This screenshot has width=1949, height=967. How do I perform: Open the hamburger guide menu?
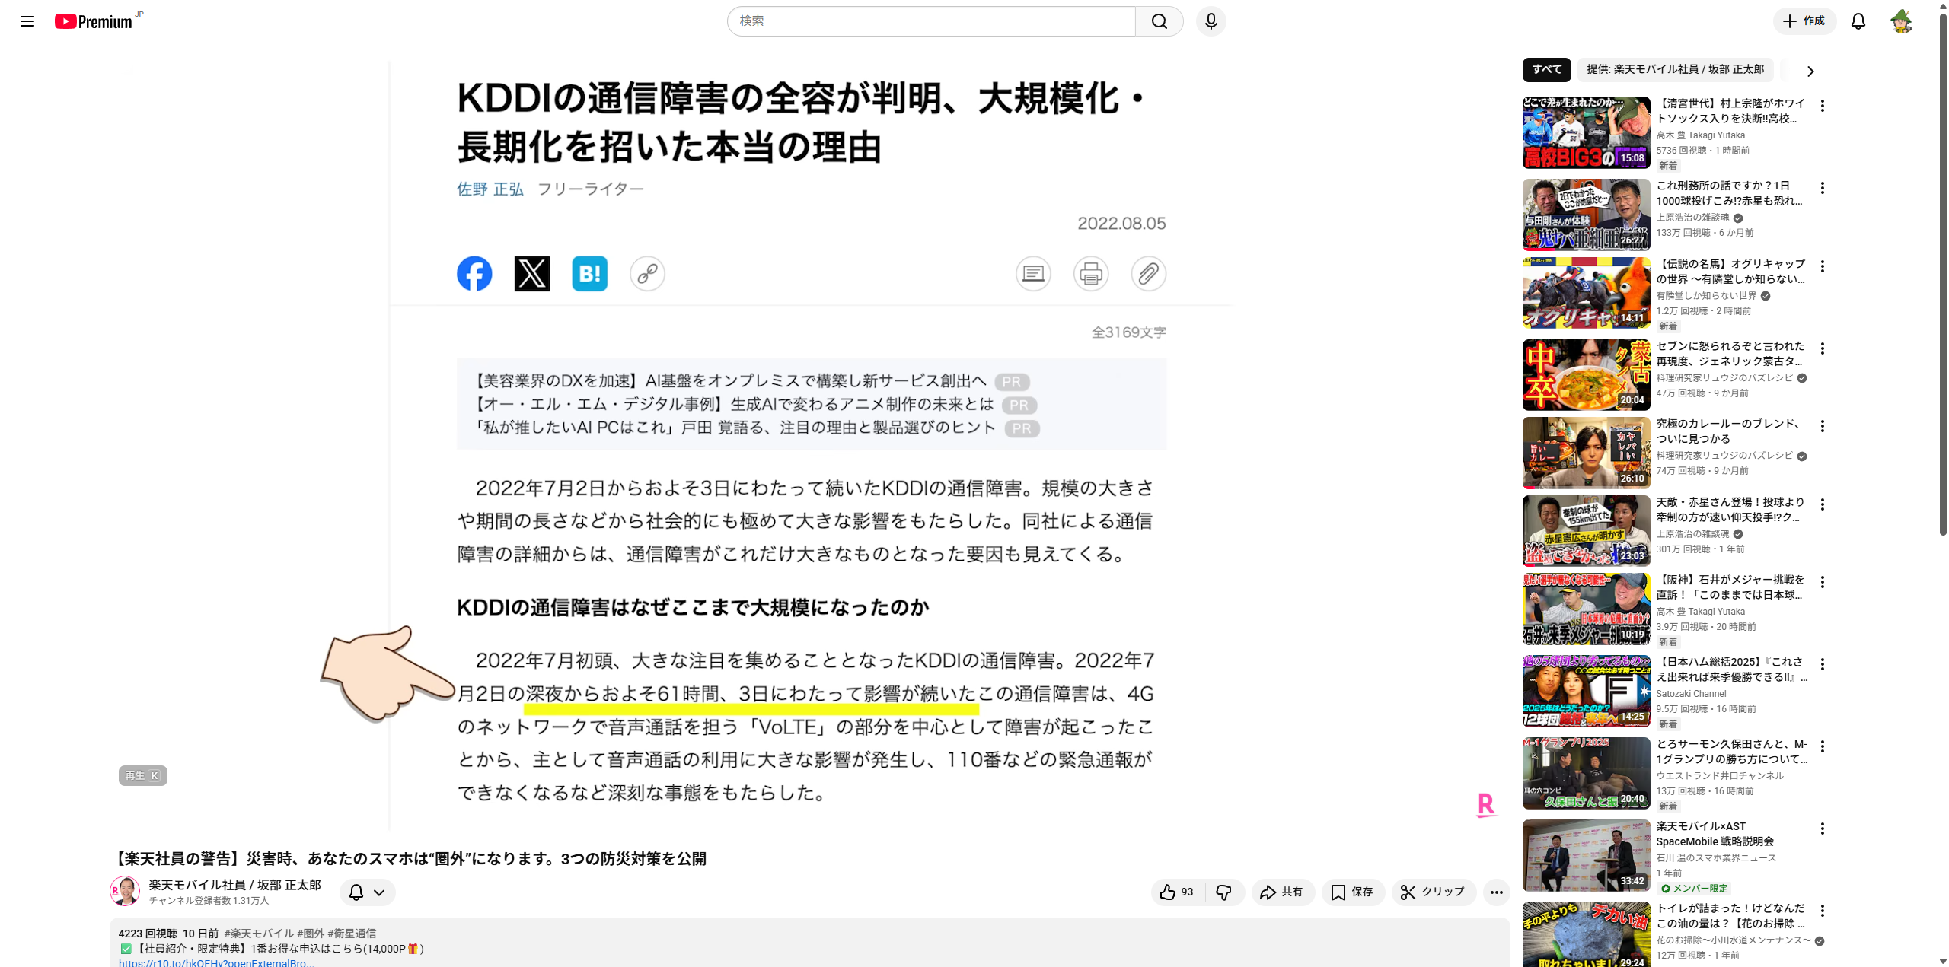(x=27, y=21)
